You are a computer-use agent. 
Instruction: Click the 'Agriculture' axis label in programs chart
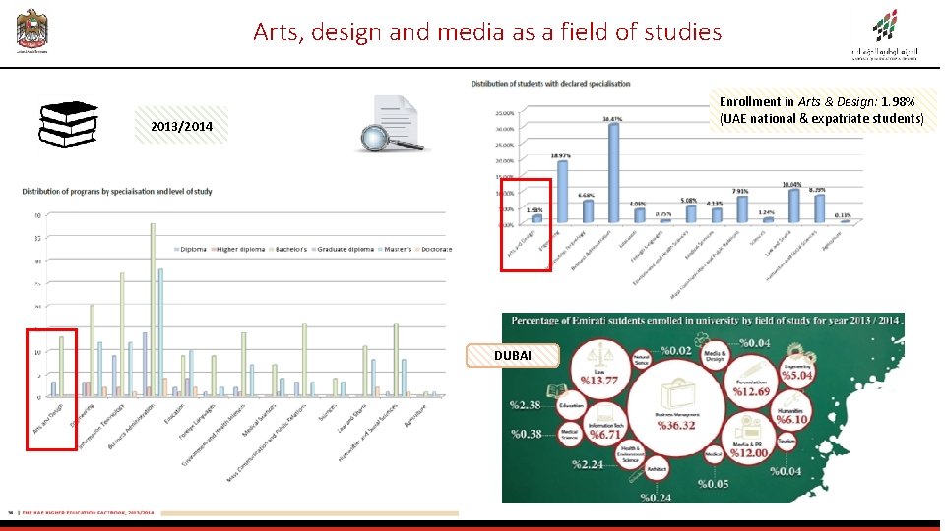coord(416,415)
